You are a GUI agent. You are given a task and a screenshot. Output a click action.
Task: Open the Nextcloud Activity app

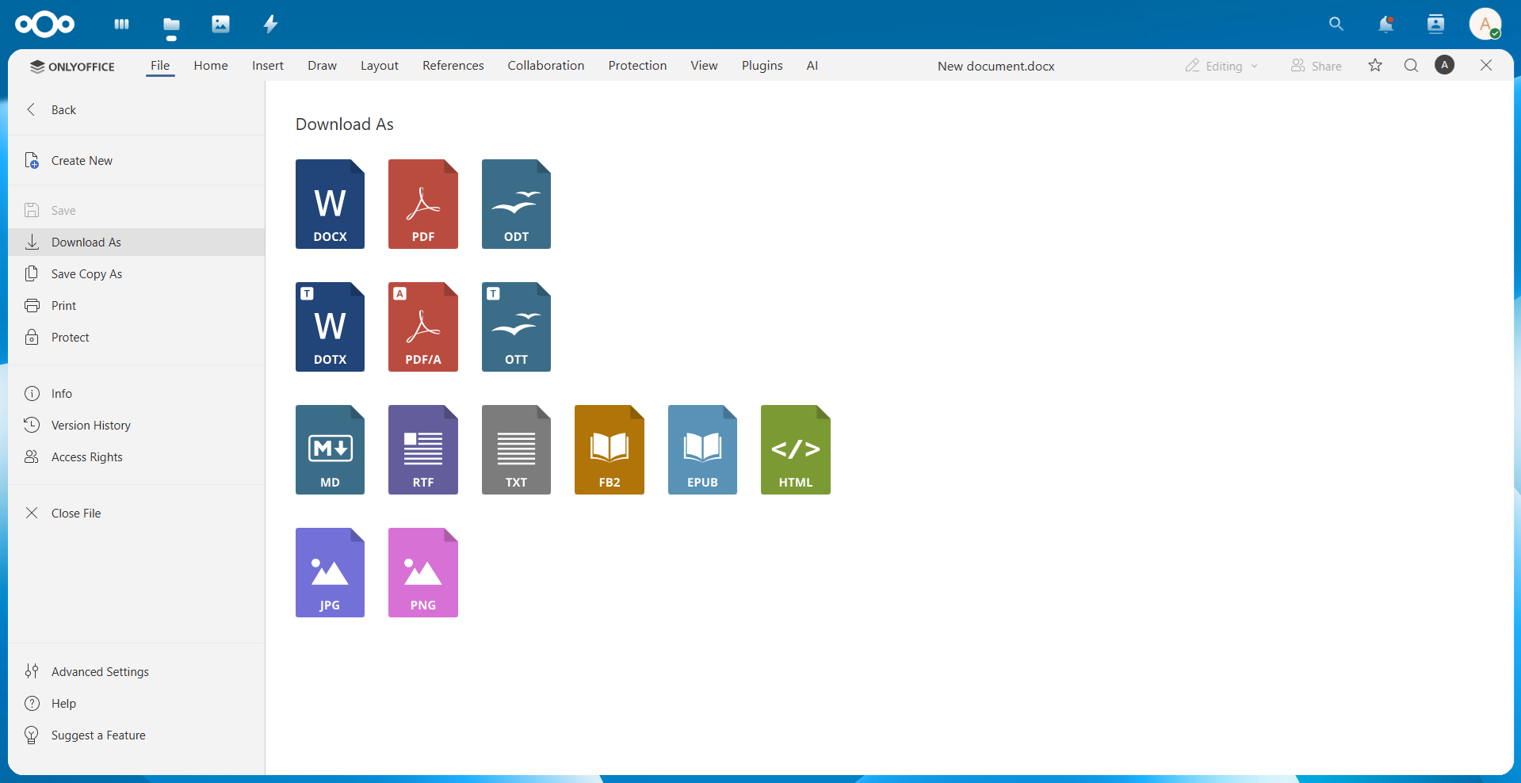pyautogui.click(x=269, y=24)
